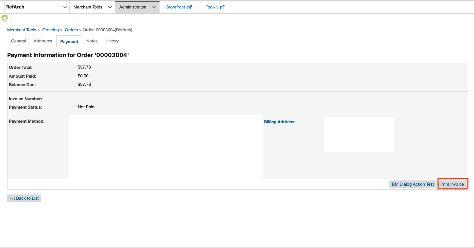The width and height of the screenshot is (474, 248).
Task: Click the Back to List button
Action: point(24,198)
